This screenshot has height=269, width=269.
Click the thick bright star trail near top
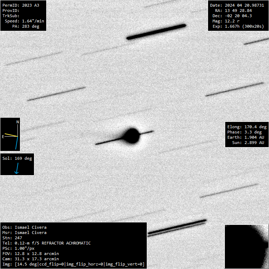[156, 32]
